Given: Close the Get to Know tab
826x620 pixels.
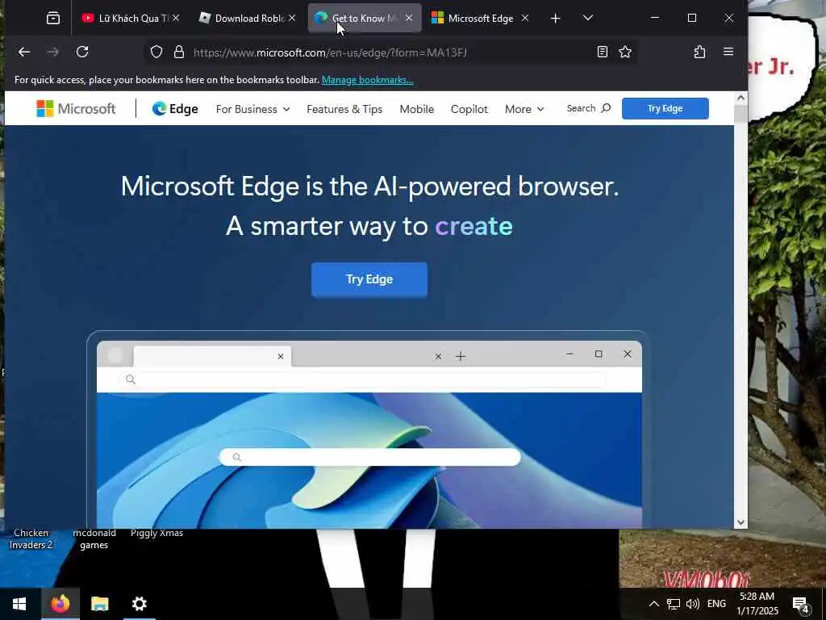Looking at the screenshot, I should tap(409, 18).
